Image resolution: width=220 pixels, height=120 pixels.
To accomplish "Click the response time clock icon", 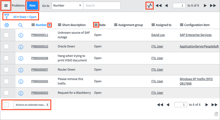I will click(x=216, y=114).
